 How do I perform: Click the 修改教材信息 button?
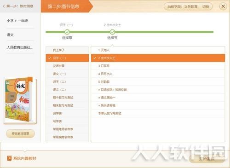point(20,133)
